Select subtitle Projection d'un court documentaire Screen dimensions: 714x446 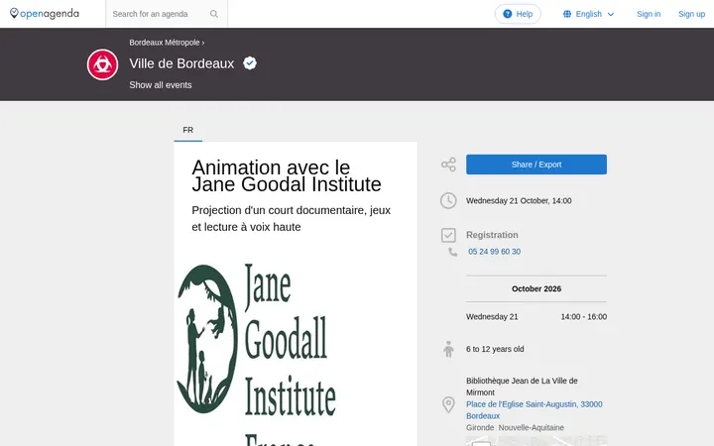coord(291,218)
